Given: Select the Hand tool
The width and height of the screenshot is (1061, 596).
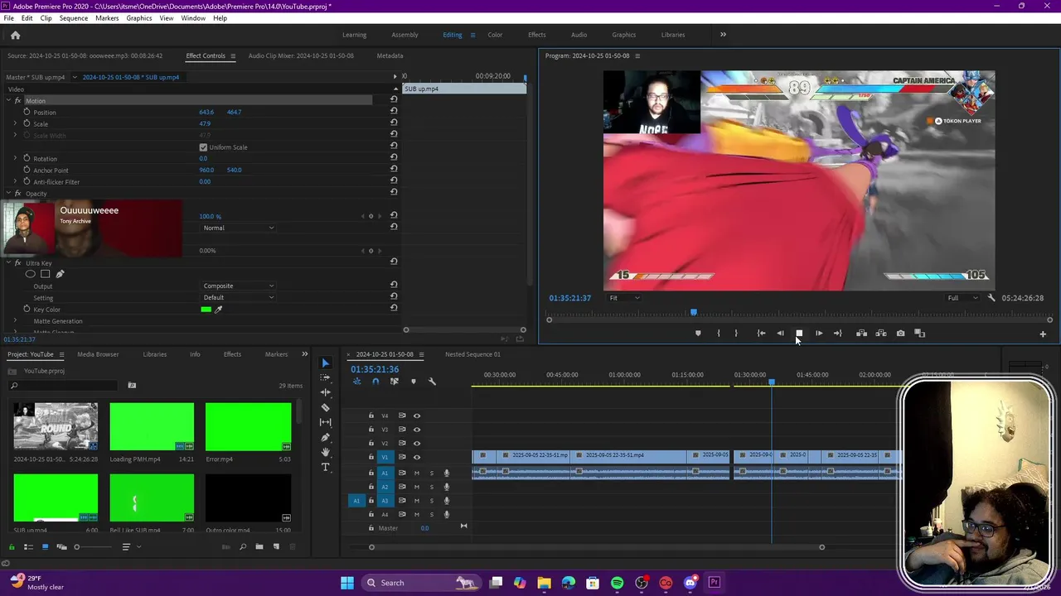Looking at the screenshot, I should pyautogui.click(x=325, y=452).
